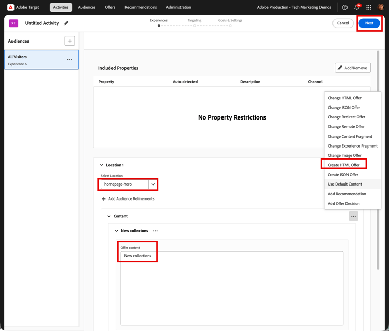Screen dimensions: 389x331
Task: Select Change Experience Fragment menu item
Action: (352, 146)
